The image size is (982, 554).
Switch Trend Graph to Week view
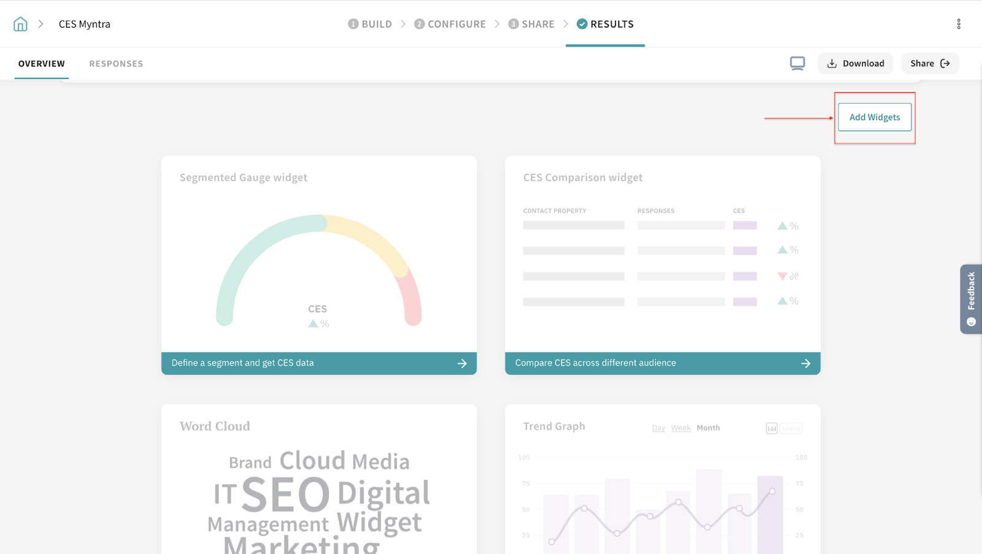680,428
